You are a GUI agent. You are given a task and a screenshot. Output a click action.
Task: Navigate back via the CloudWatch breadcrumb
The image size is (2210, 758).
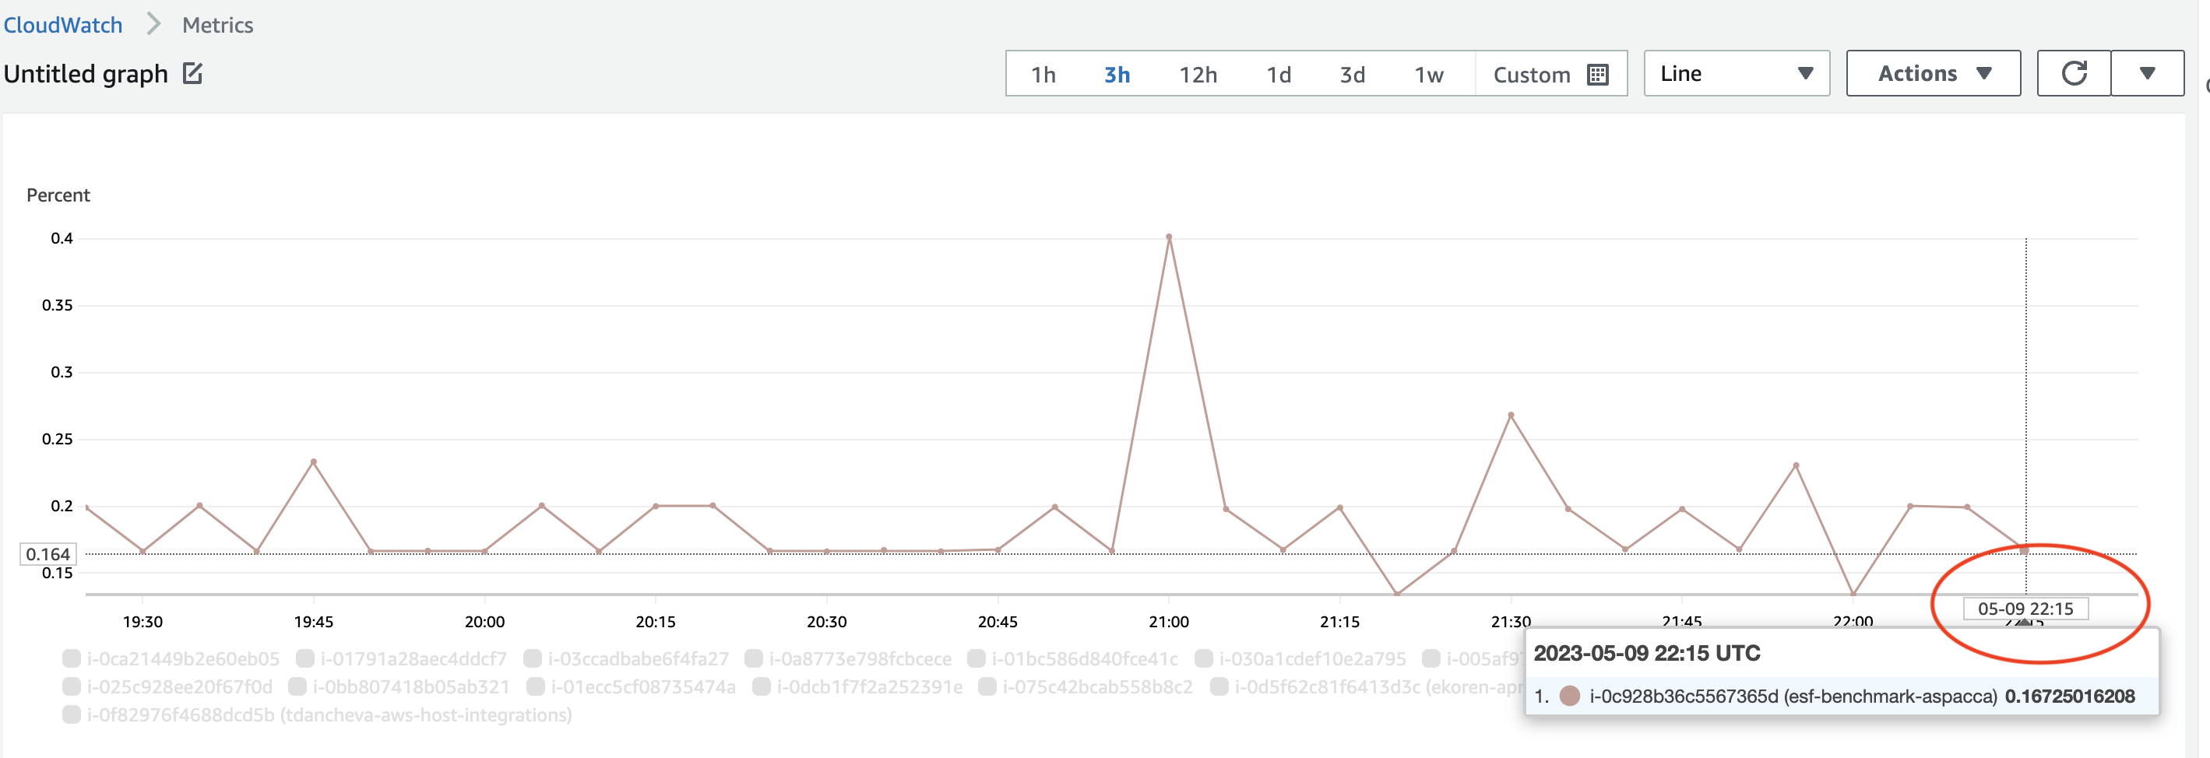[62, 25]
